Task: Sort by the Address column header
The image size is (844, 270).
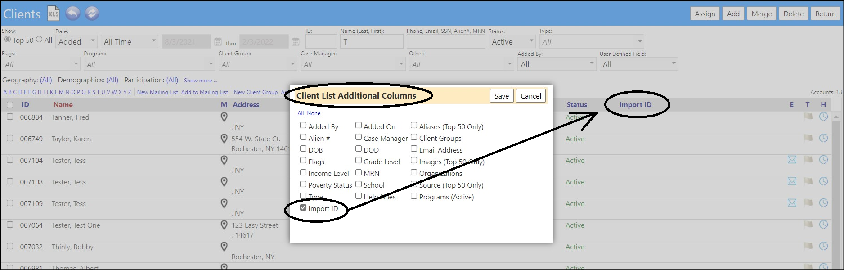Action: [246, 105]
